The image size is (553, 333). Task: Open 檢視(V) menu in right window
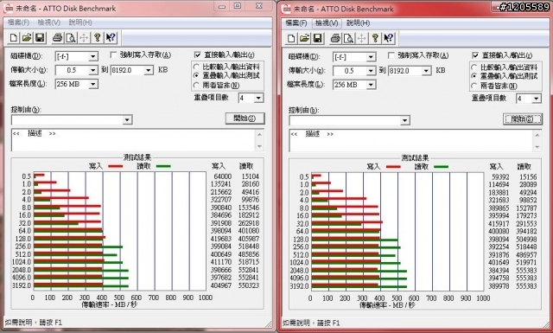pos(327,23)
